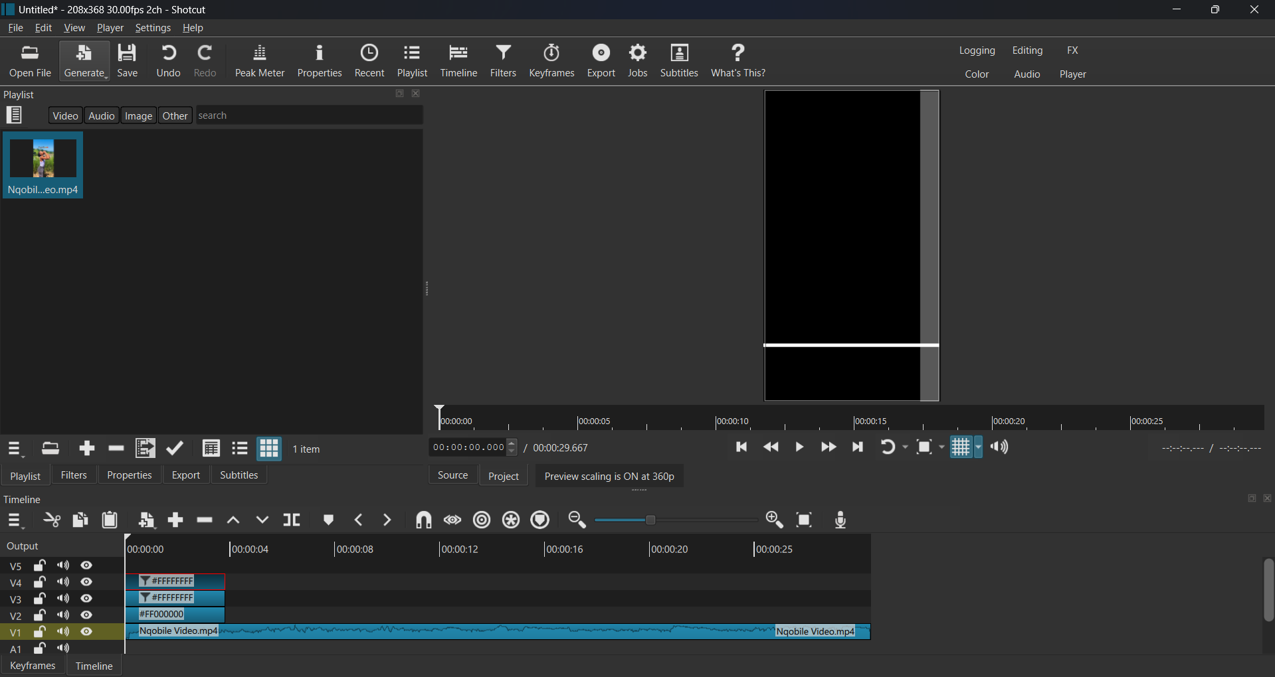Open the Settings menu
The height and width of the screenshot is (677, 1275).
point(152,28)
